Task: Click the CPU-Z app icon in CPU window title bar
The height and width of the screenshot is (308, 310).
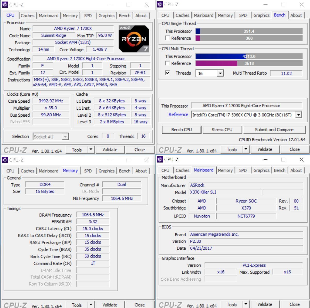Action: pos(5,4)
